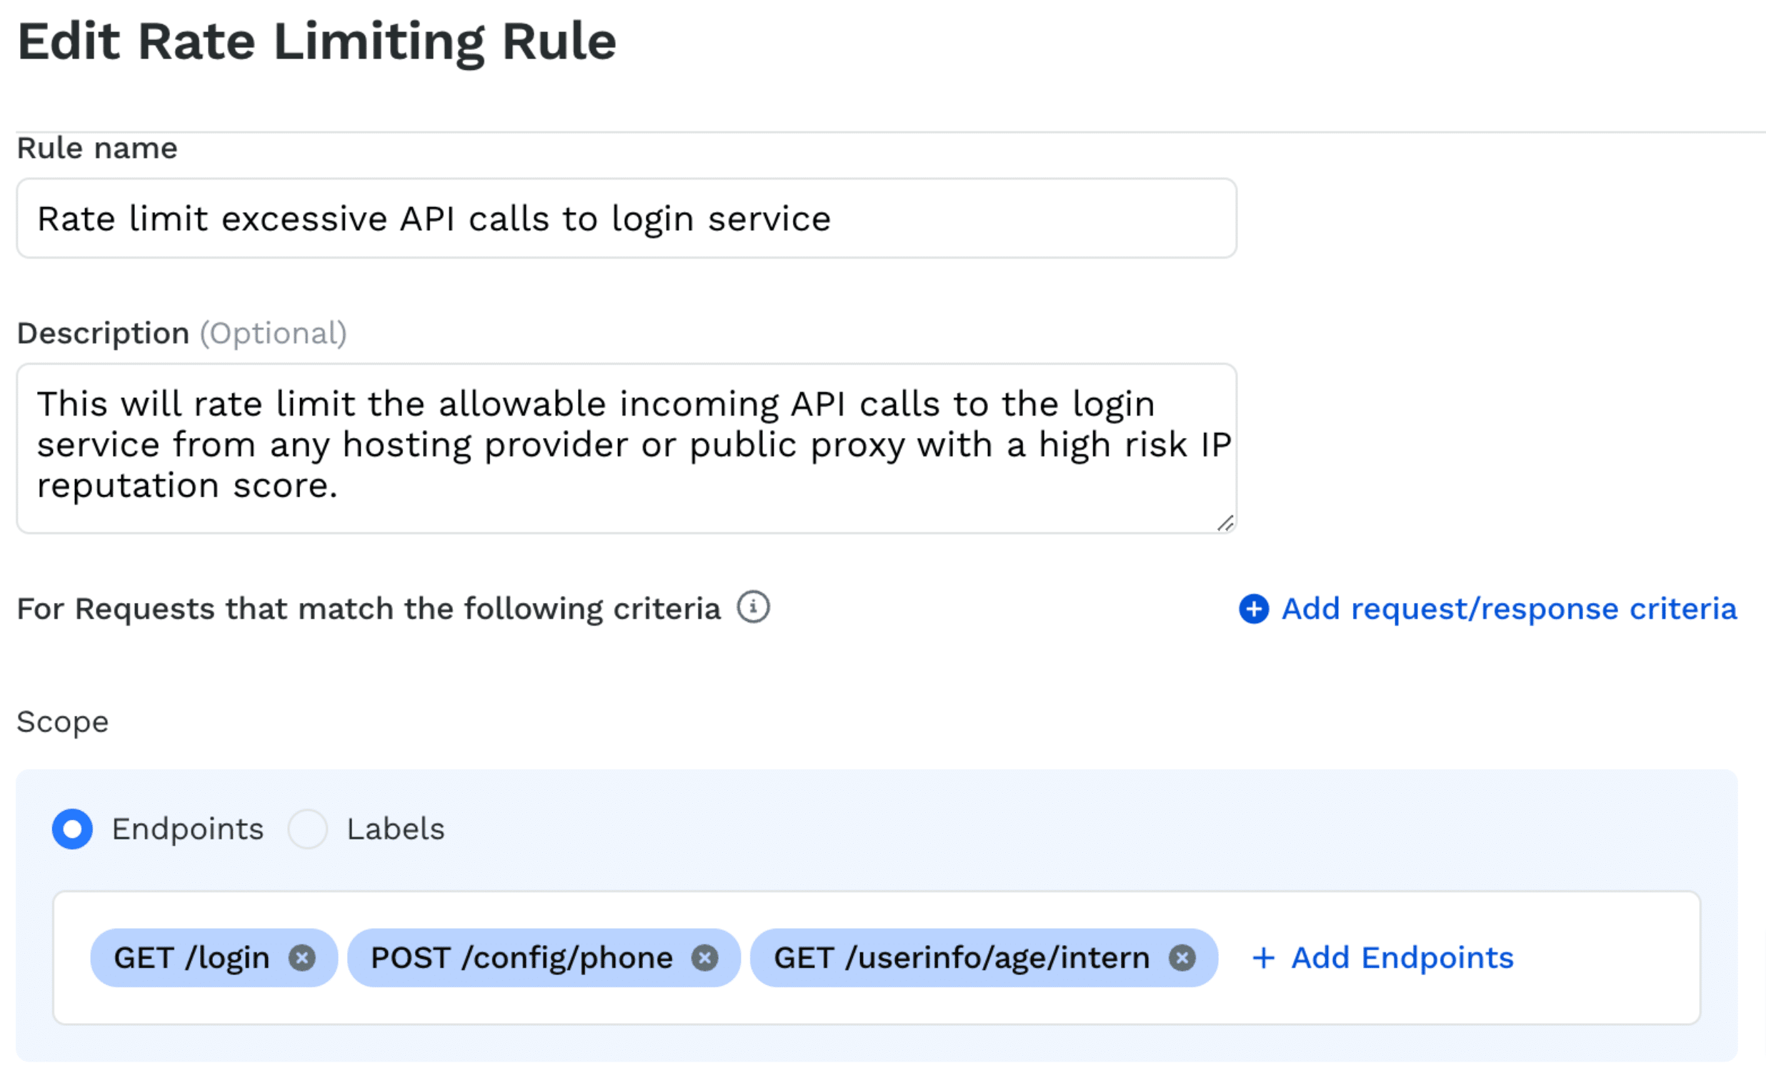
Task: Select the POST /config/phone endpoint tag
Action: point(521,957)
